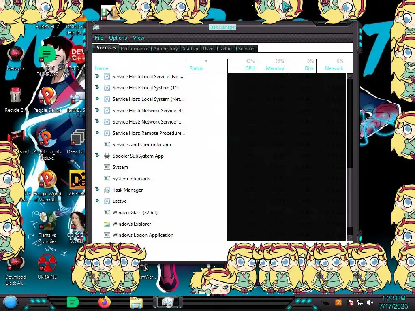Screen dimensions: 415x311
Task: Click the Start orb on the taskbar
Action: point(10,302)
